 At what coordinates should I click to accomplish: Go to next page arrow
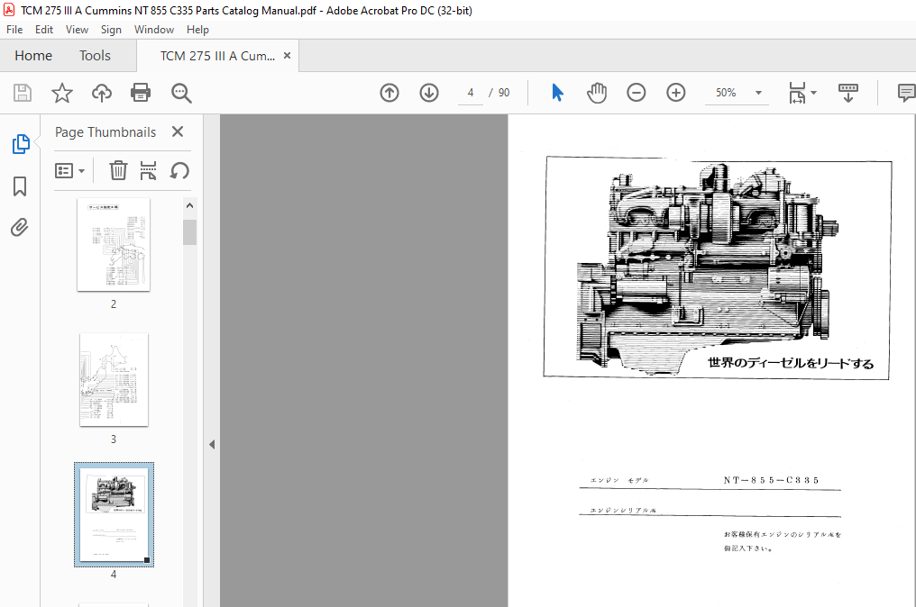click(429, 93)
